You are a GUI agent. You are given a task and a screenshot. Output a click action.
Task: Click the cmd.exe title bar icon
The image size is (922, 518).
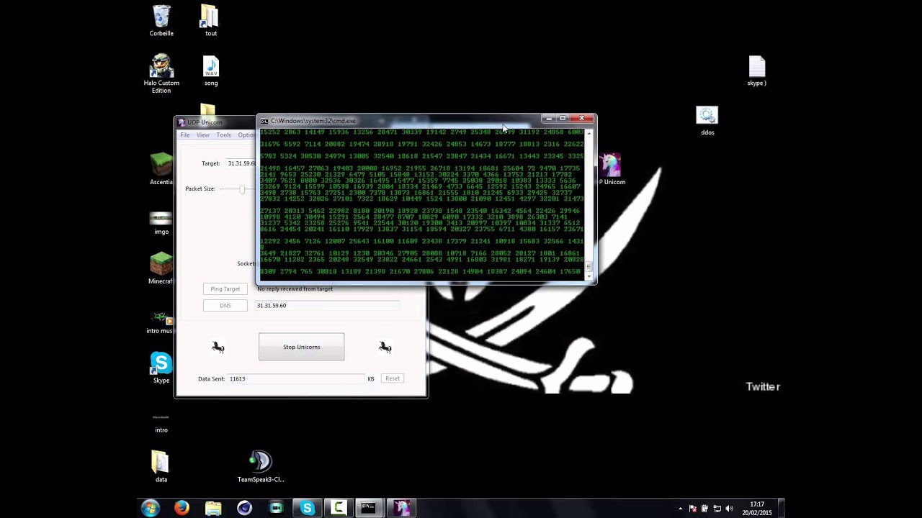[x=264, y=121]
